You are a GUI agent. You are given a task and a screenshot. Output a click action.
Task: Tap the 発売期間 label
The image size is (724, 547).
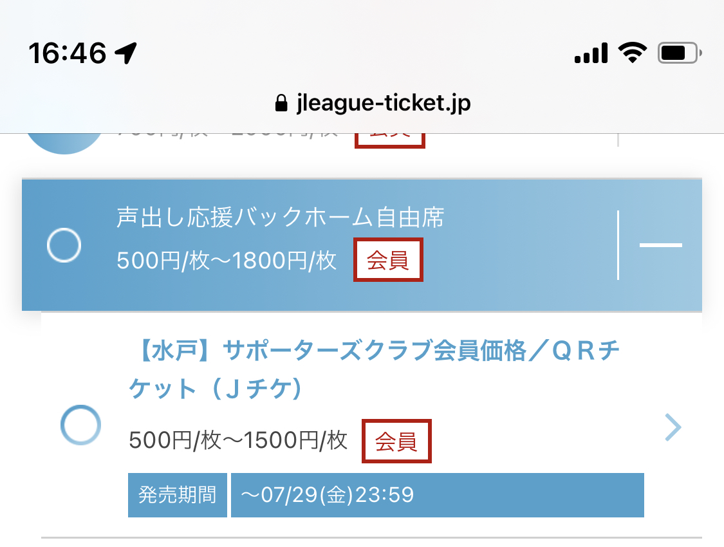tap(178, 495)
